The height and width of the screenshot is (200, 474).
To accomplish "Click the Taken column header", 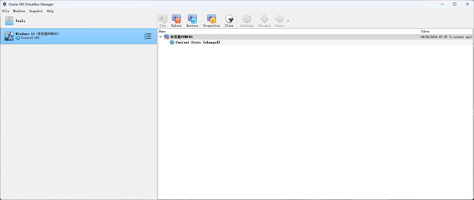I will [x=446, y=31].
